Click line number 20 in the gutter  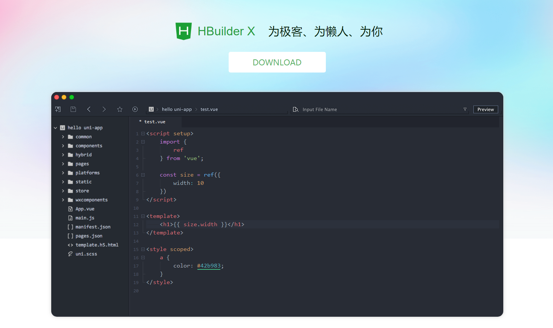point(136,291)
